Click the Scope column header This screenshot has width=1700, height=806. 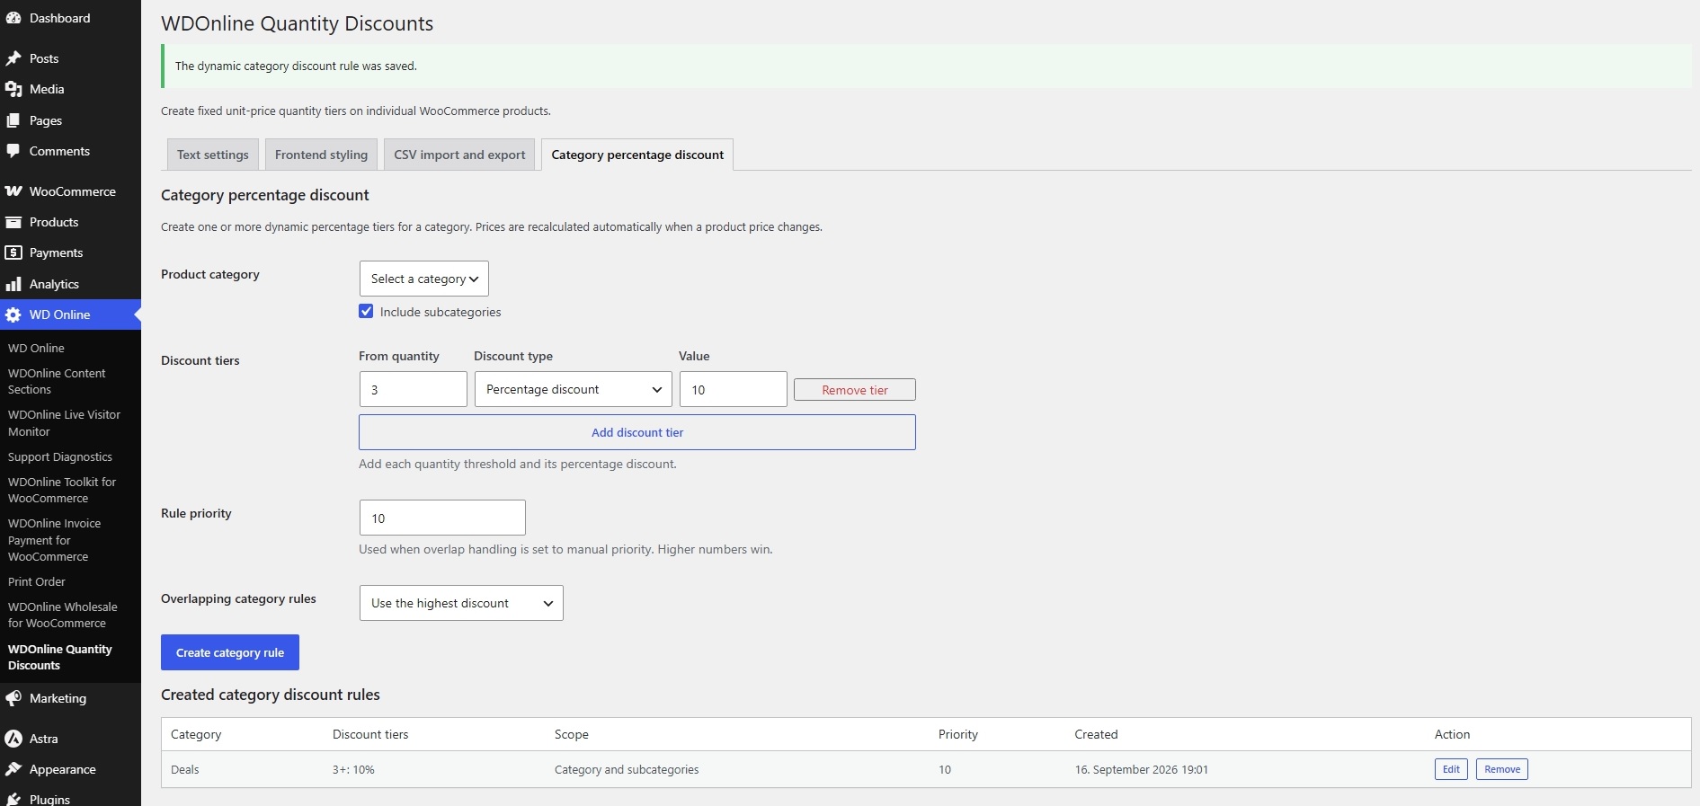click(572, 734)
